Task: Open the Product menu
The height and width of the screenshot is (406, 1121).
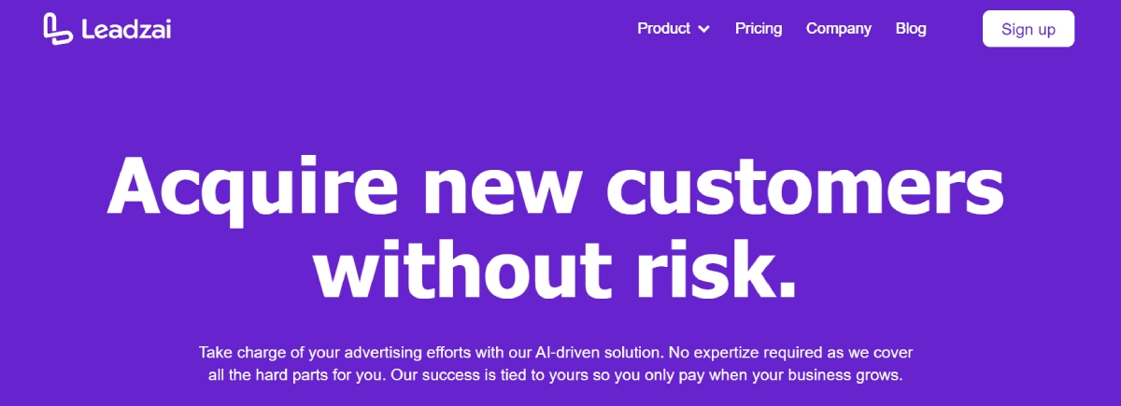Action: [663, 28]
